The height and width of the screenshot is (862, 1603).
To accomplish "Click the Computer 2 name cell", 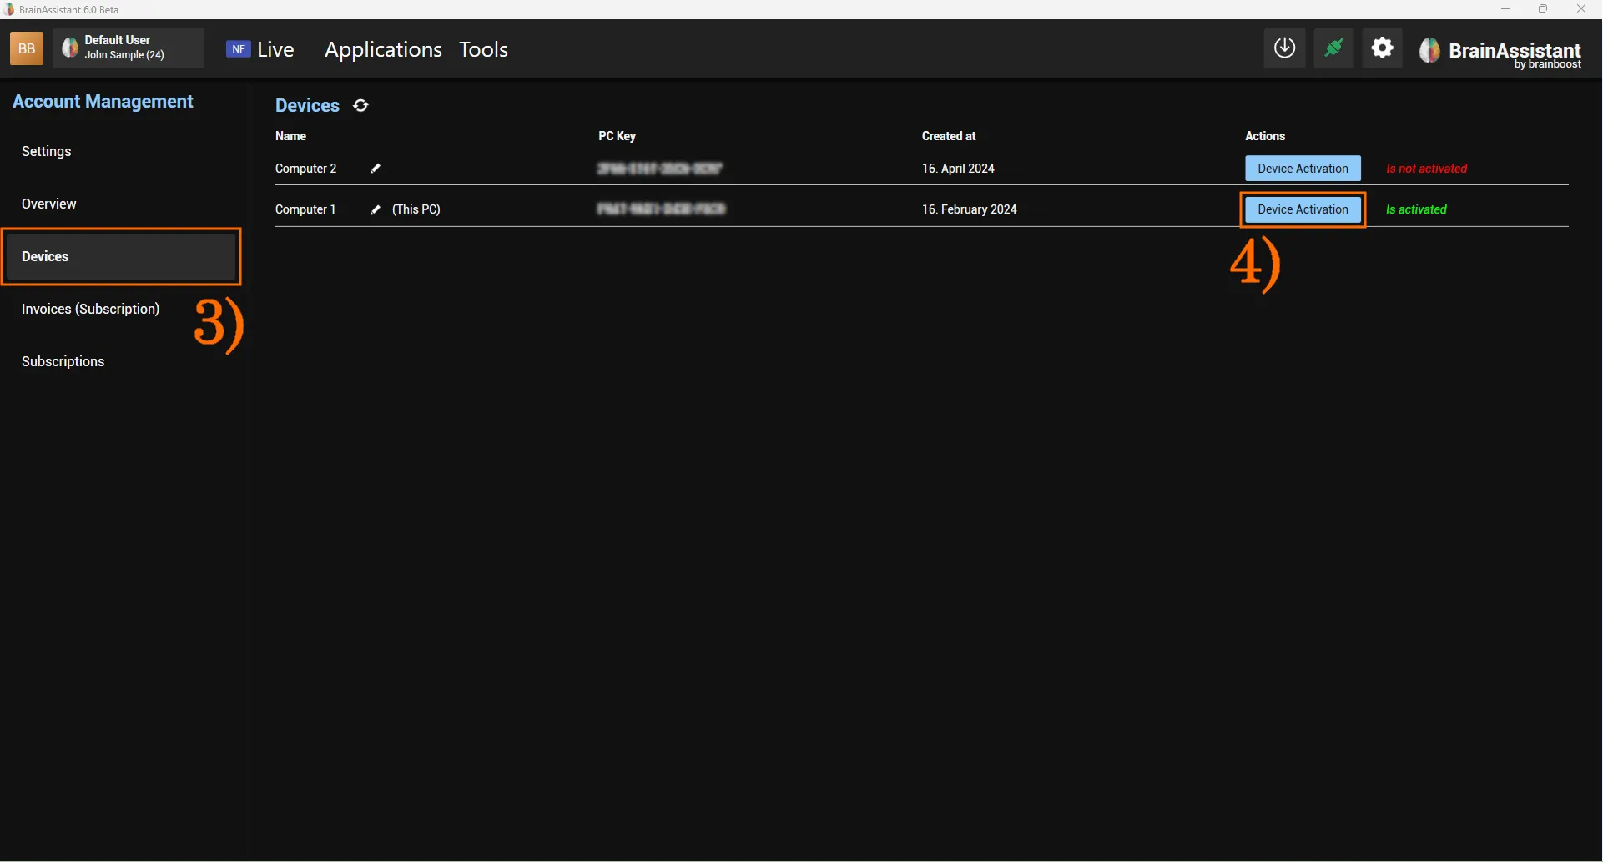I will click(306, 169).
